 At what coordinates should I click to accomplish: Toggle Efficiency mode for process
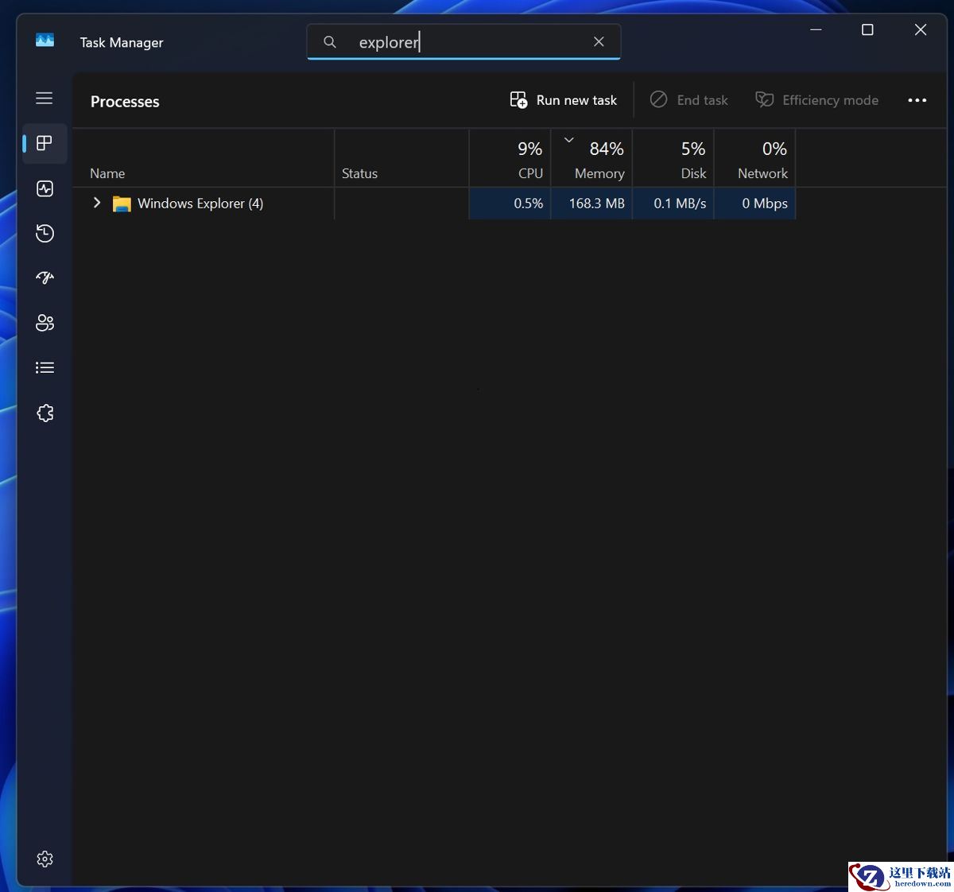pyautogui.click(x=816, y=100)
